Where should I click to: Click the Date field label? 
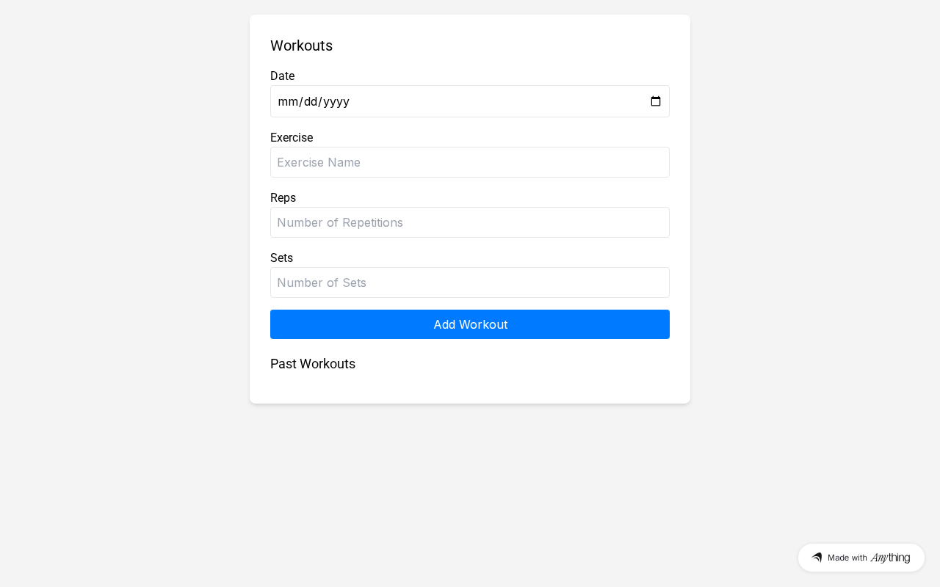(x=282, y=76)
